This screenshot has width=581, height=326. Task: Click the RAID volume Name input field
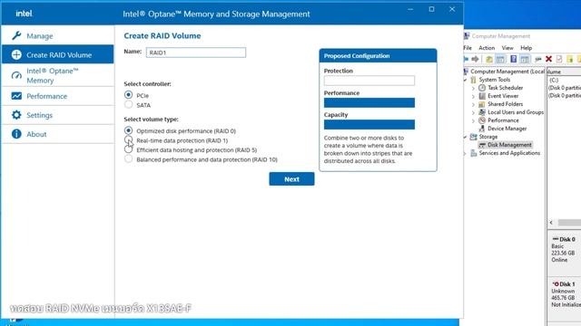point(196,53)
